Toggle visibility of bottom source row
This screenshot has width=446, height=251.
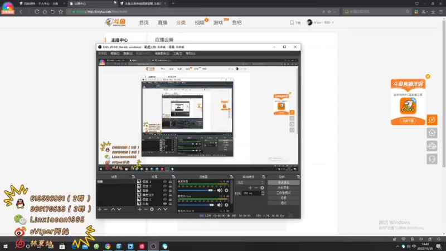coord(164,204)
